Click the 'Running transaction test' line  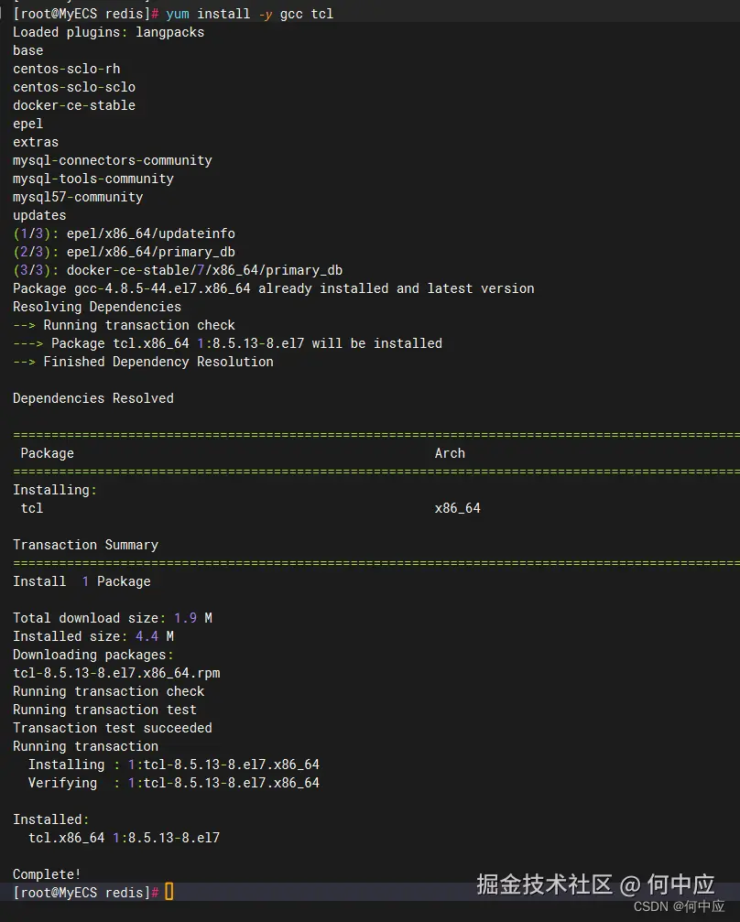pyautogui.click(x=104, y=710)
